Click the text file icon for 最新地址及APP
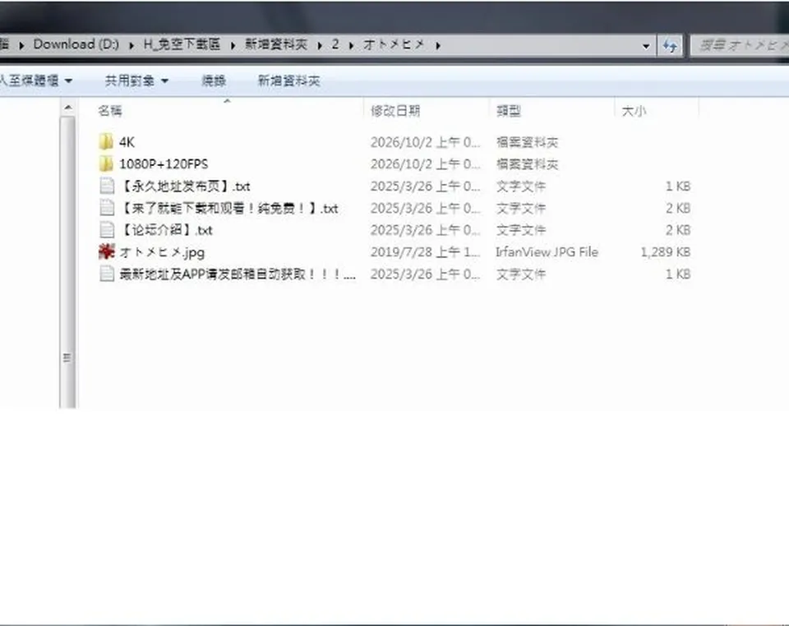Screen dimensions: 789x626 tap(107, 274)
